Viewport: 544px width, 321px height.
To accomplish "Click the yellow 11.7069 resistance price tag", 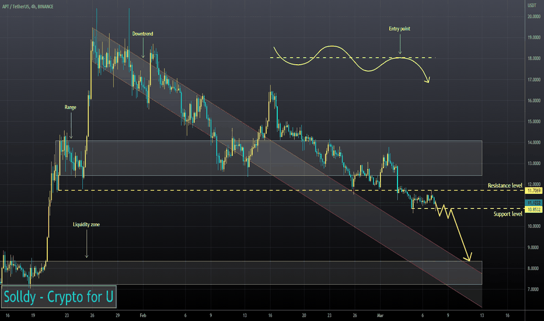I will [534, 190].
